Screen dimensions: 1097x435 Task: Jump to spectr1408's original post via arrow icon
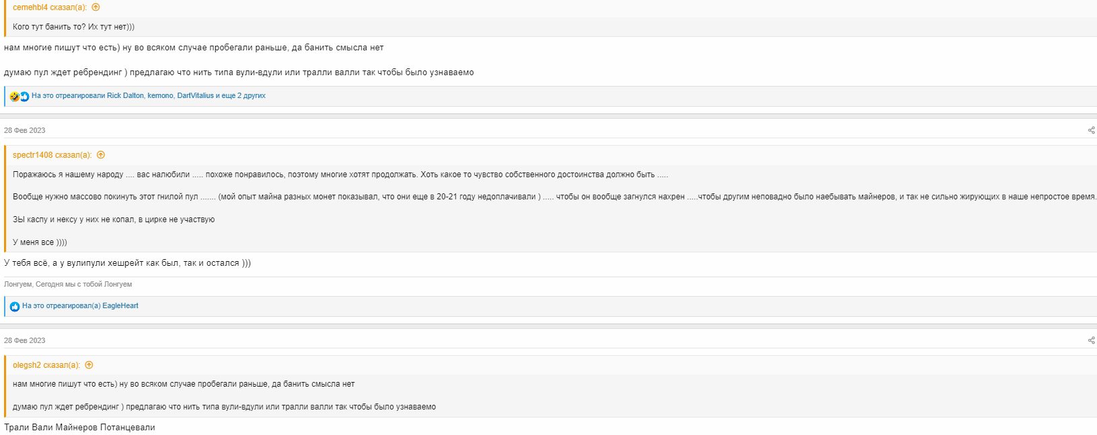(101, 155)
